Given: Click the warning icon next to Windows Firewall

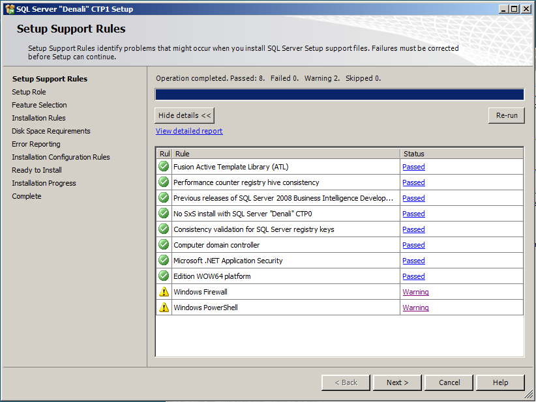Looking at the screenshot, I should click(x=163, y=292).
